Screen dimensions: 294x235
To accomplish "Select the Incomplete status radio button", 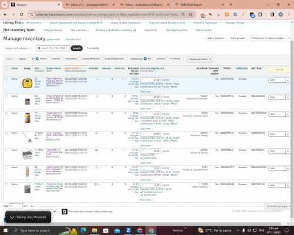I will click(x=62, y=59).
